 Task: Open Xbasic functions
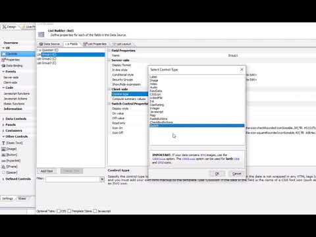click(14, 104)
